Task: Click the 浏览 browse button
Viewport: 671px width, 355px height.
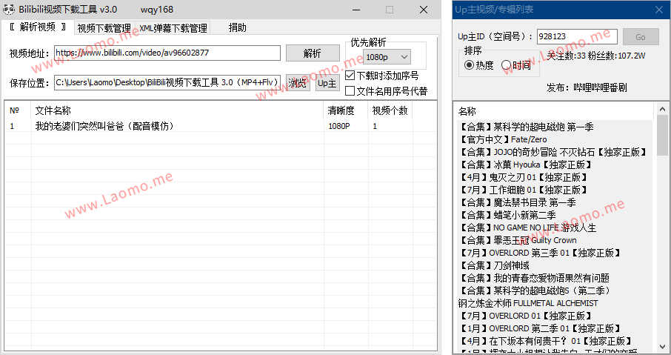Action: tap(298, 83)
